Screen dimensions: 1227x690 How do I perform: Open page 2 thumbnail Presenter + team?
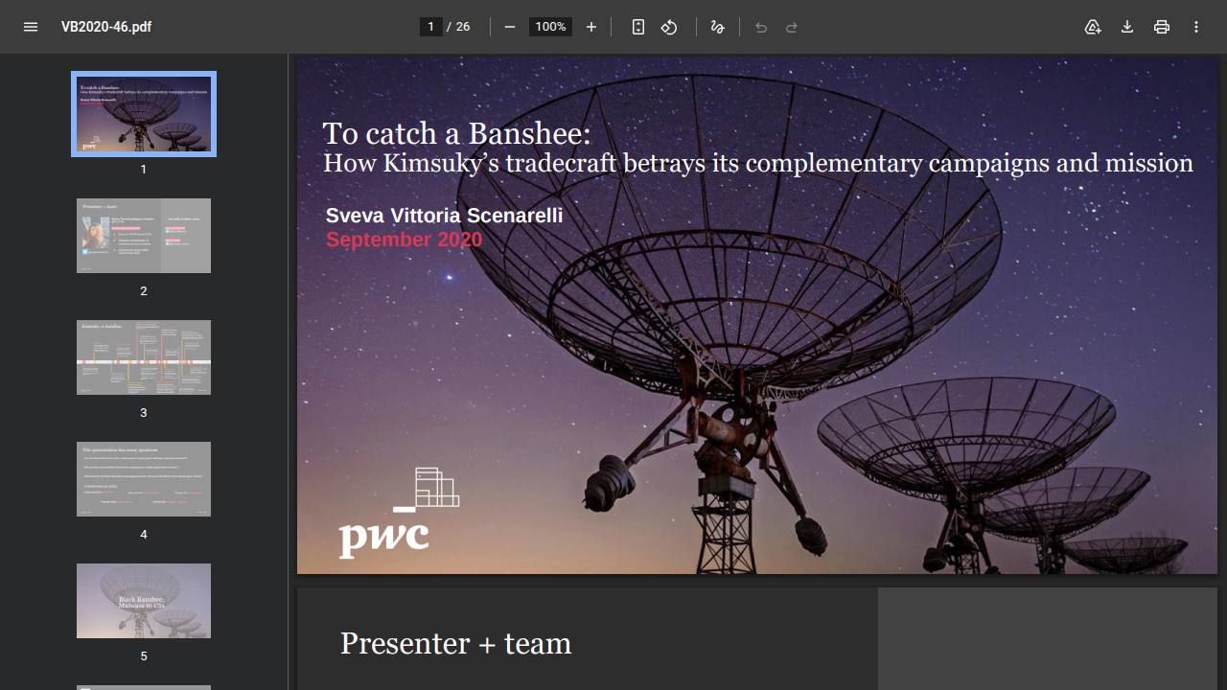click(144, 236)
